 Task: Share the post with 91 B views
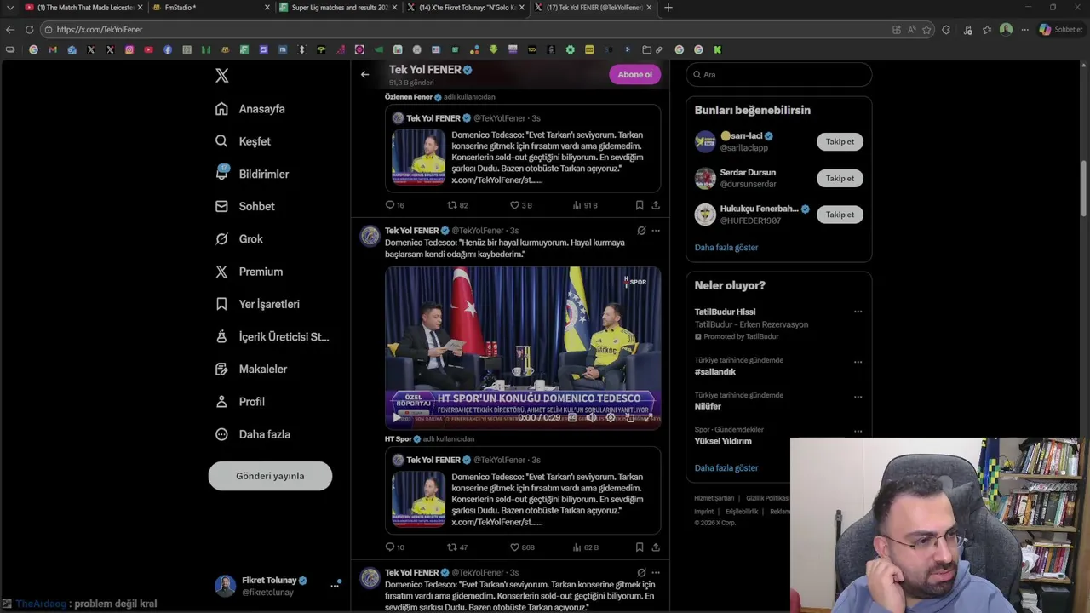[656, 205]
